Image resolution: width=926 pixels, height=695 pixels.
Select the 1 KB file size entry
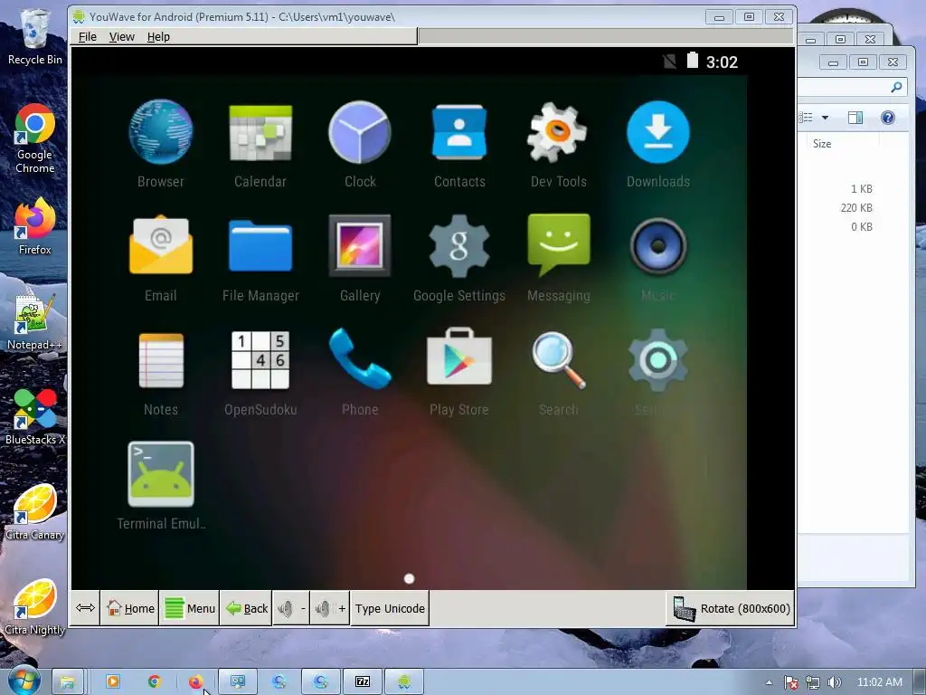pos(862,189)
